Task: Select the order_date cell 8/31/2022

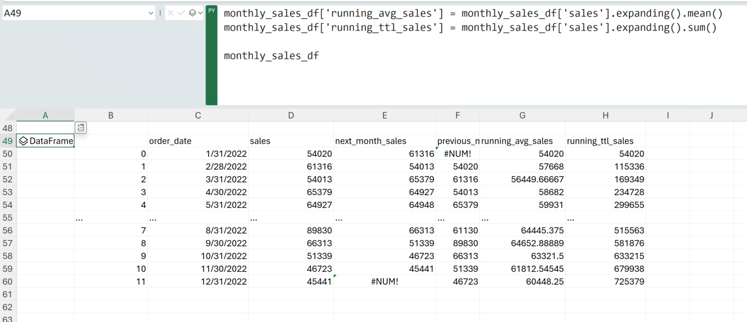Action: [197, 231]
